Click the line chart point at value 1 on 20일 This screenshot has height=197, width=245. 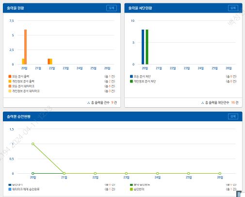click(x=33, y=144)
